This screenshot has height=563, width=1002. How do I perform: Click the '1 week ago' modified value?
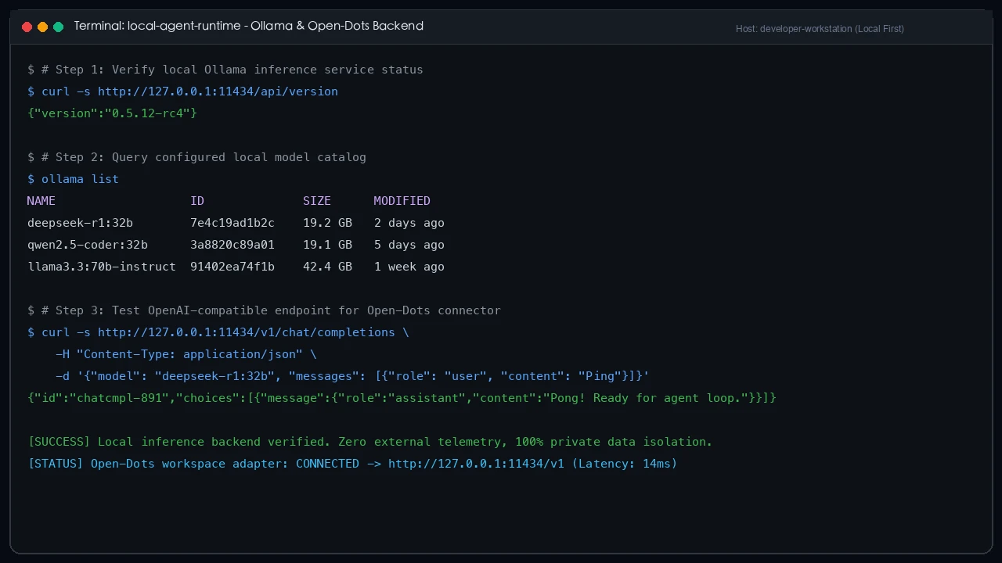(409, 267)
